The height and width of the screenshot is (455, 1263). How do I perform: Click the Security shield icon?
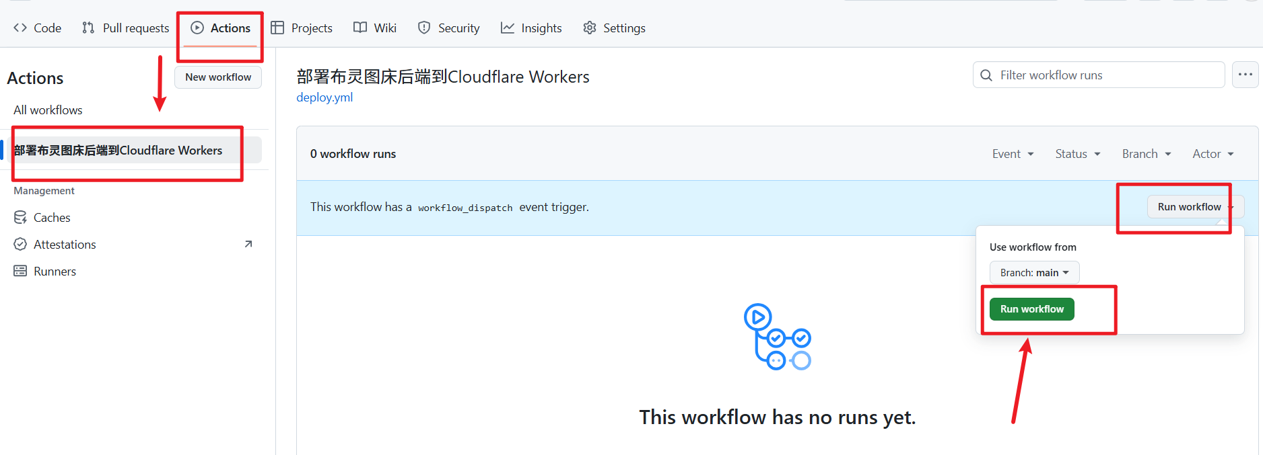[424, 28]
